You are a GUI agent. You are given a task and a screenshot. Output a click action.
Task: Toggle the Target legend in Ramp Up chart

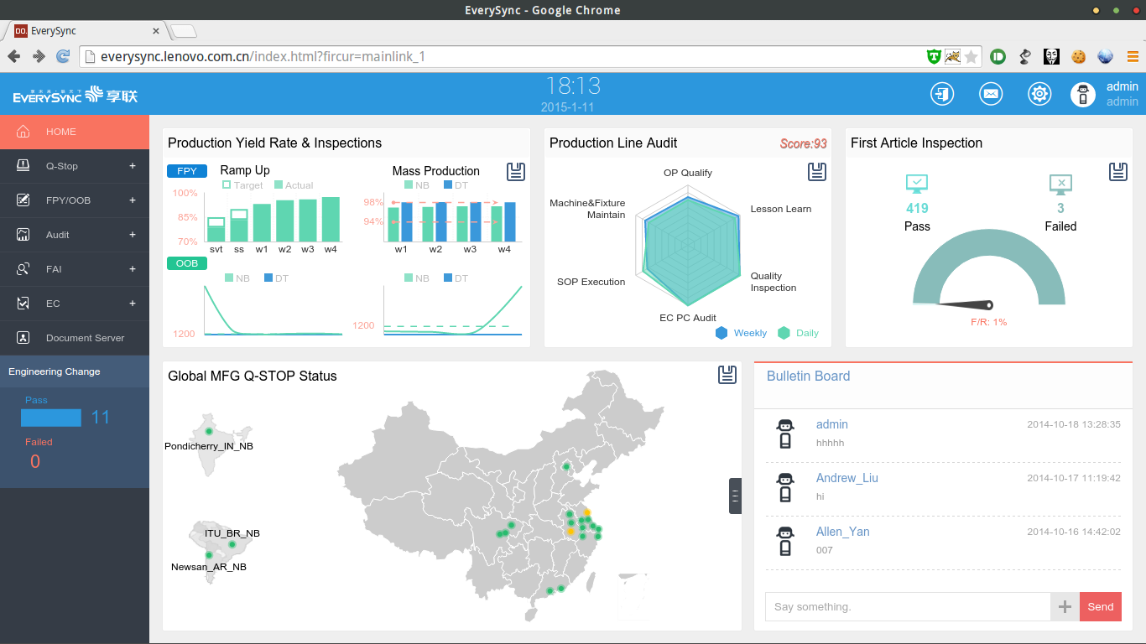(x=242, y=185)
